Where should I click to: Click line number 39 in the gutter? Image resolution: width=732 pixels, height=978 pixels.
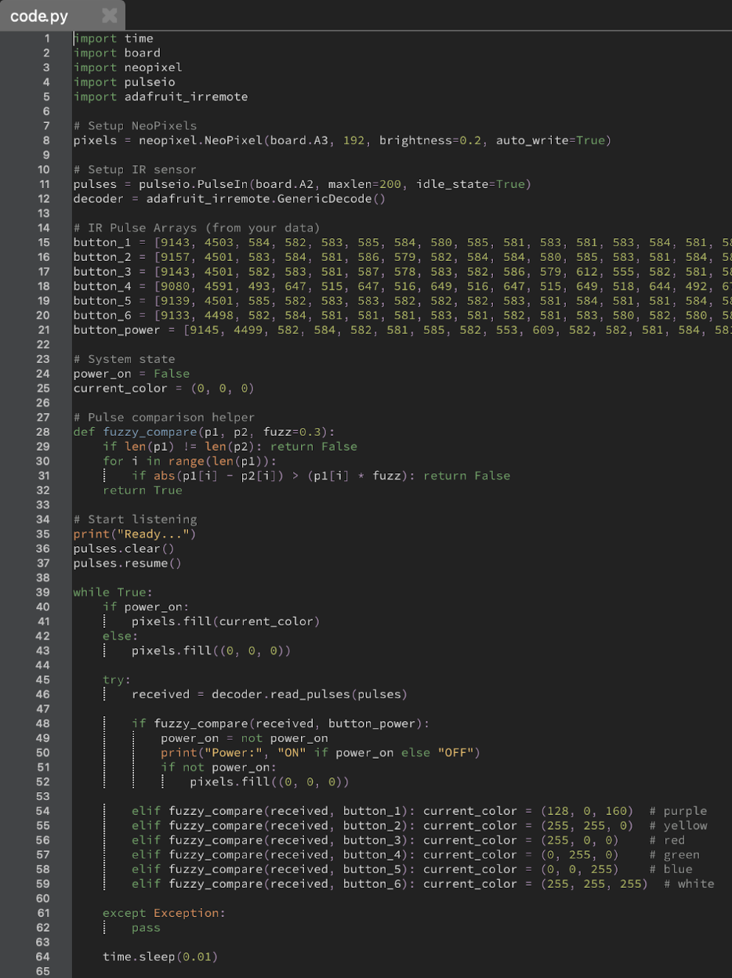point(43,592)
